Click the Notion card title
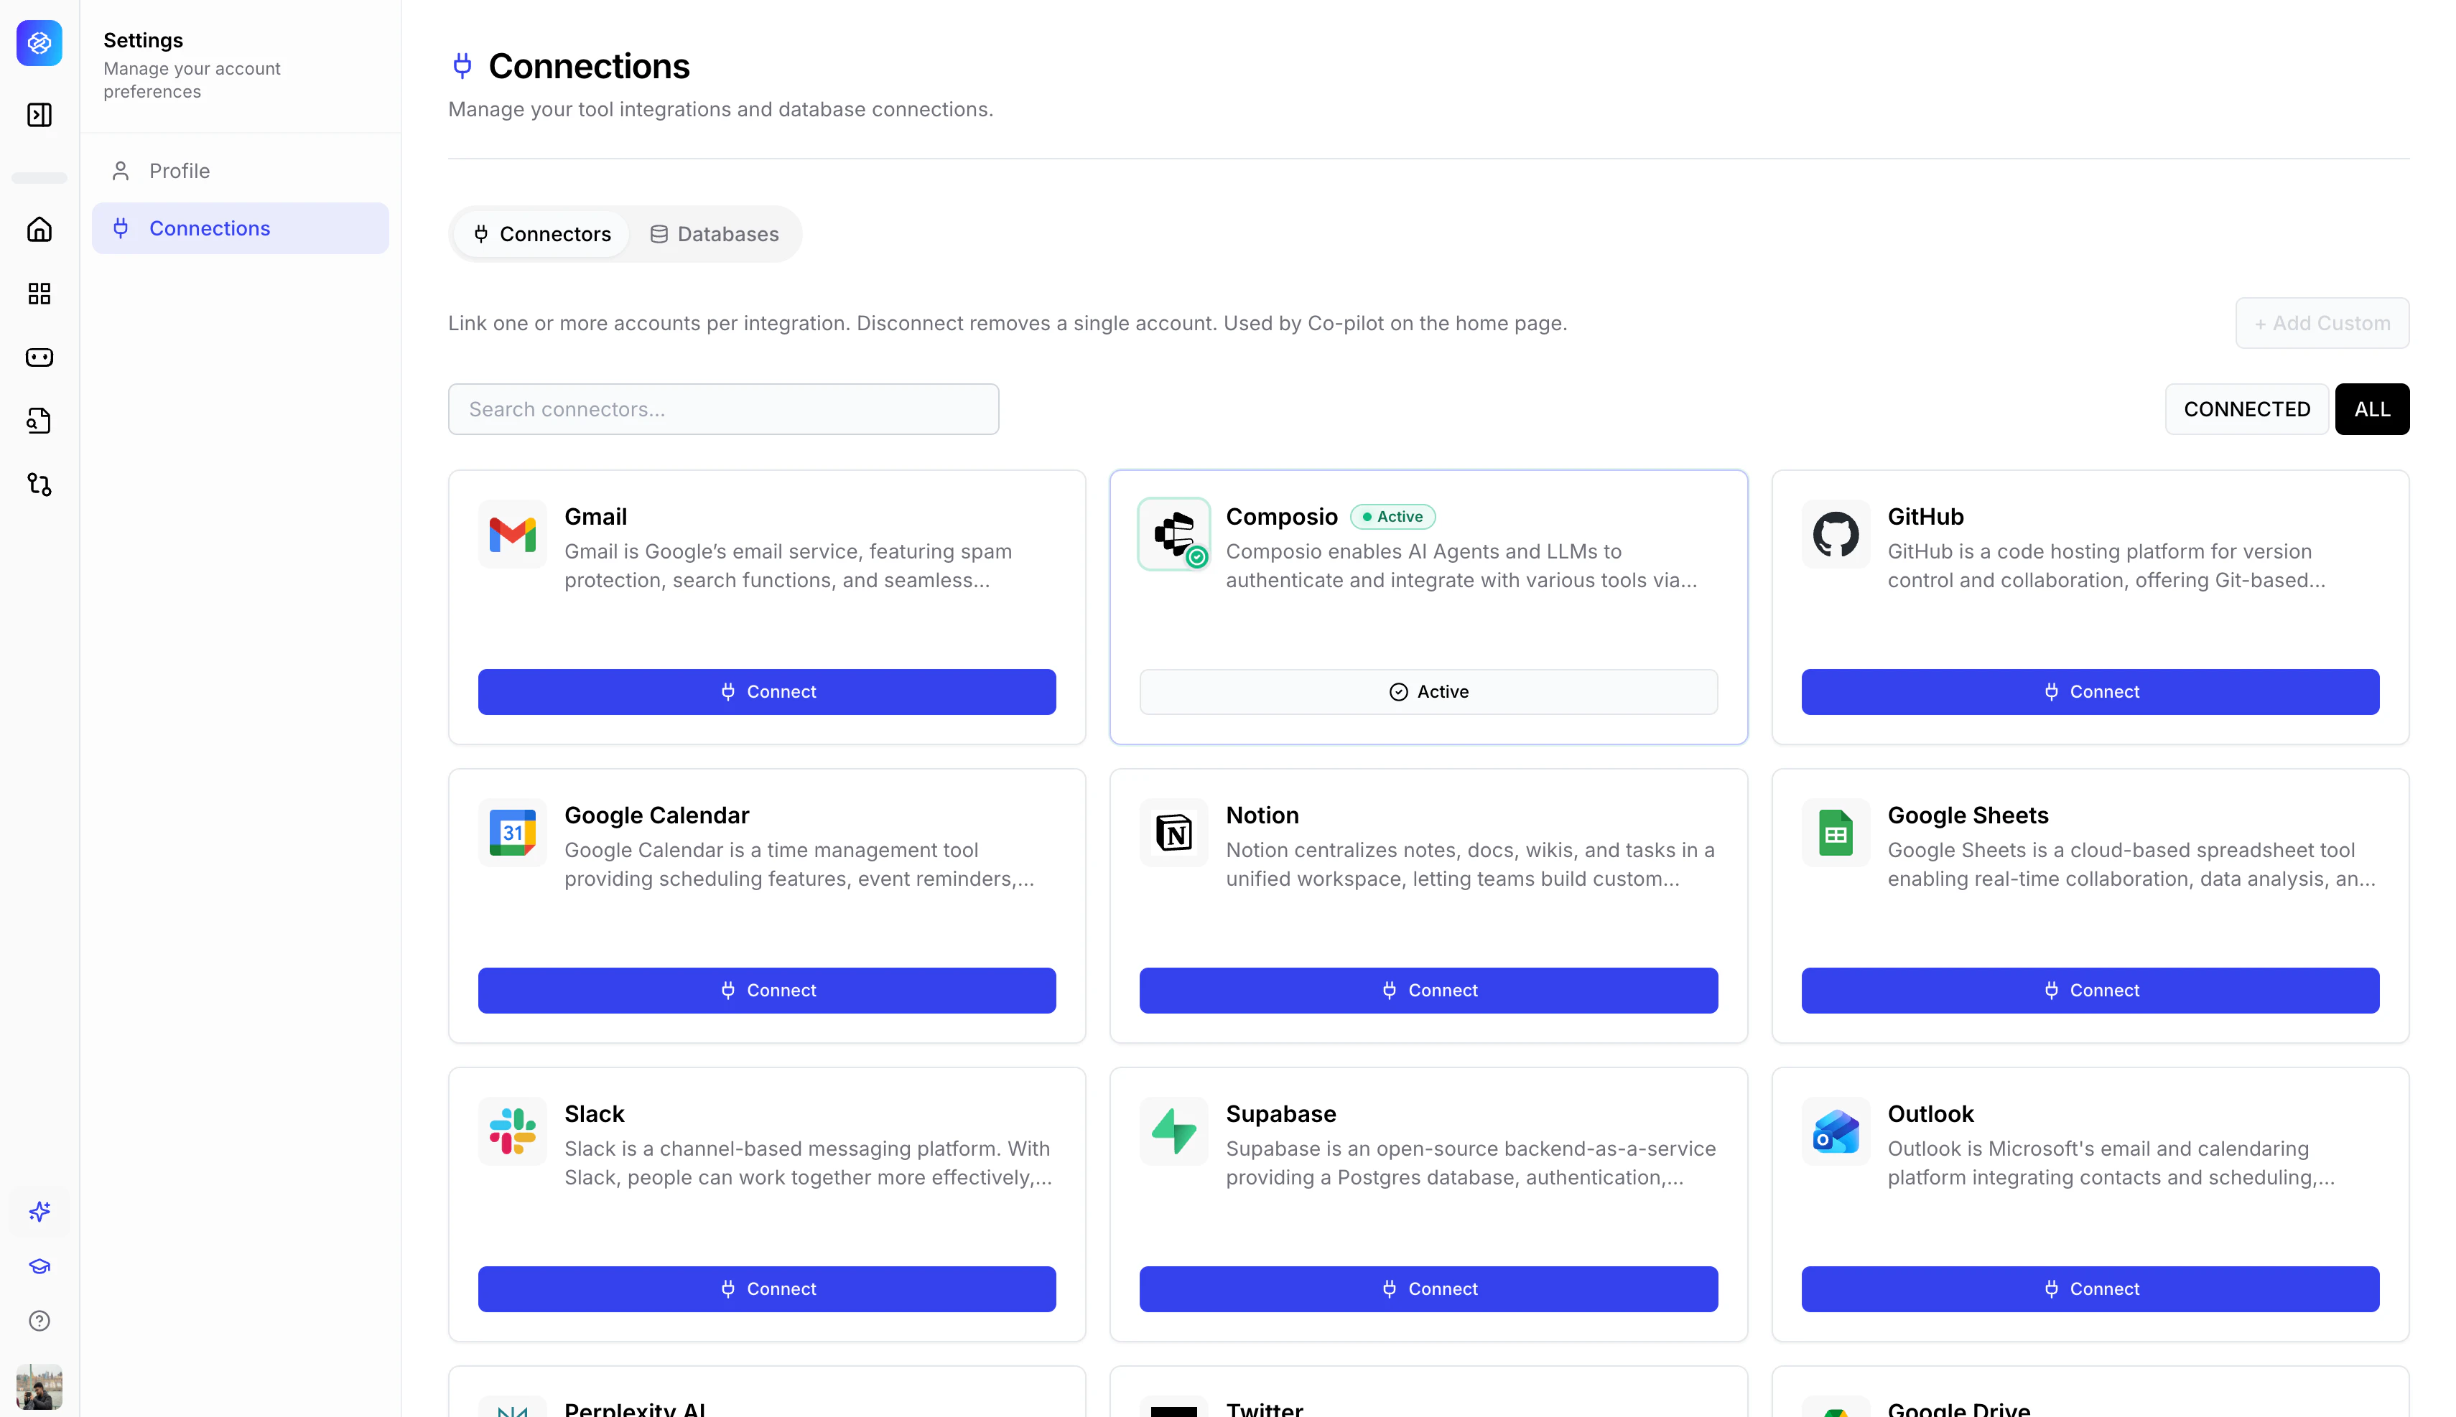The width and height of the screenshot is (2456, 1417). coord(1262,815)
